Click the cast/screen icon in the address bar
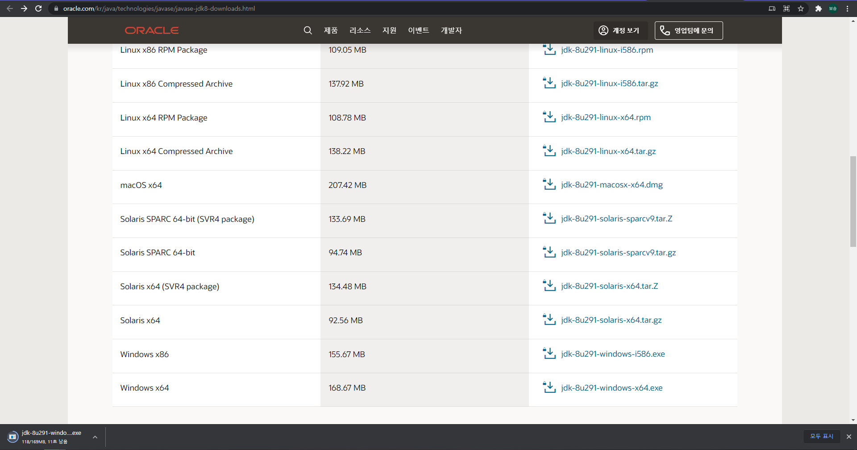 772,8
